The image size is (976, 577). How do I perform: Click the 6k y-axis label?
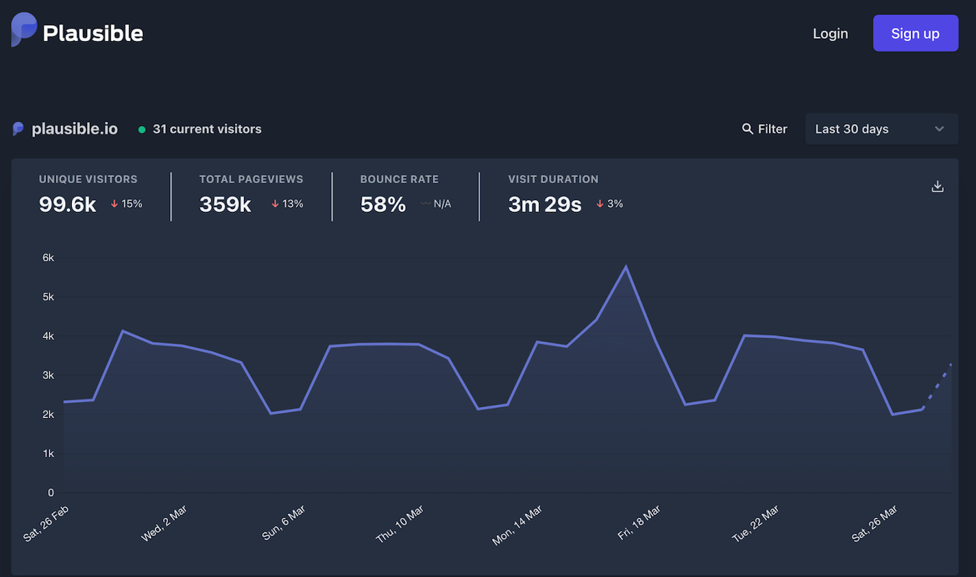tap(48, 258)
